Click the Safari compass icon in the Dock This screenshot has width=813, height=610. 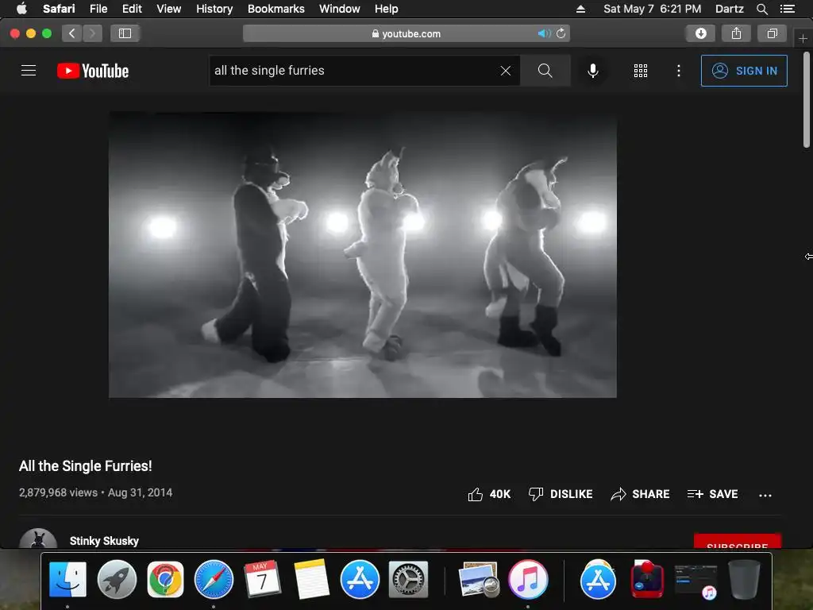click(x=214, y=579)
